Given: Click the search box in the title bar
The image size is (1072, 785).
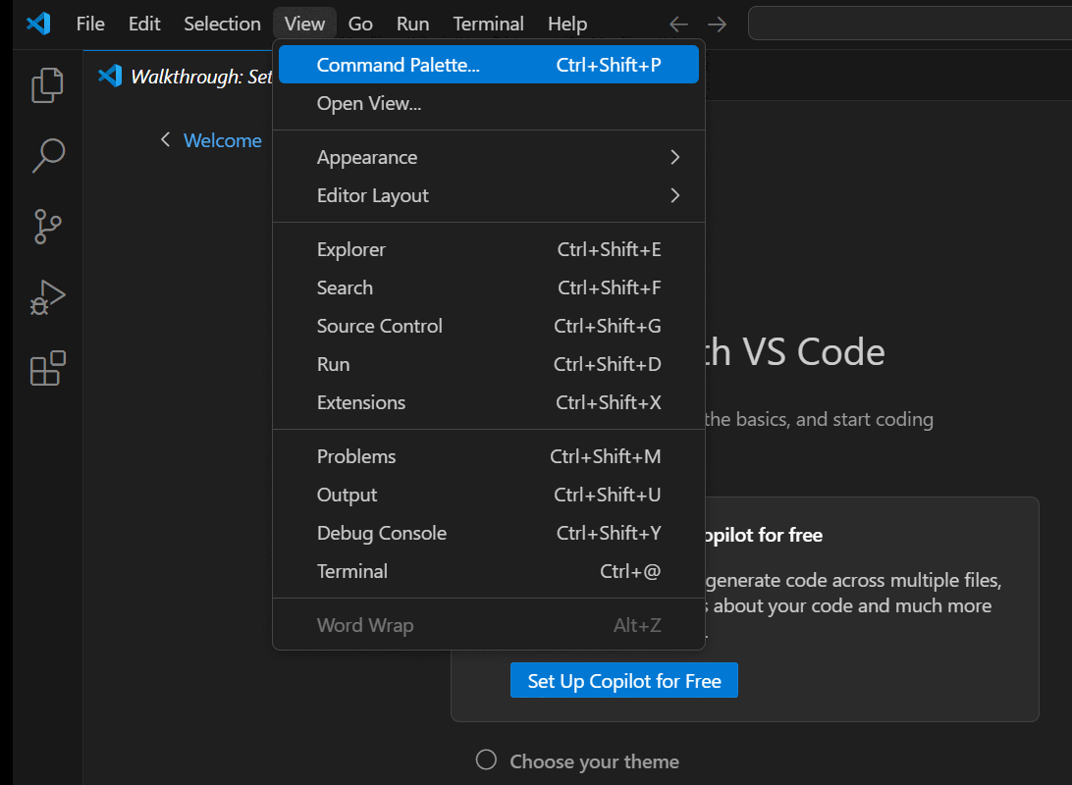Looking at the screenshot, I should [908, 23].
